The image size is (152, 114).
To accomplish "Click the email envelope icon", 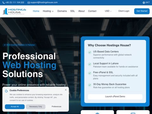I will point(29,3).
